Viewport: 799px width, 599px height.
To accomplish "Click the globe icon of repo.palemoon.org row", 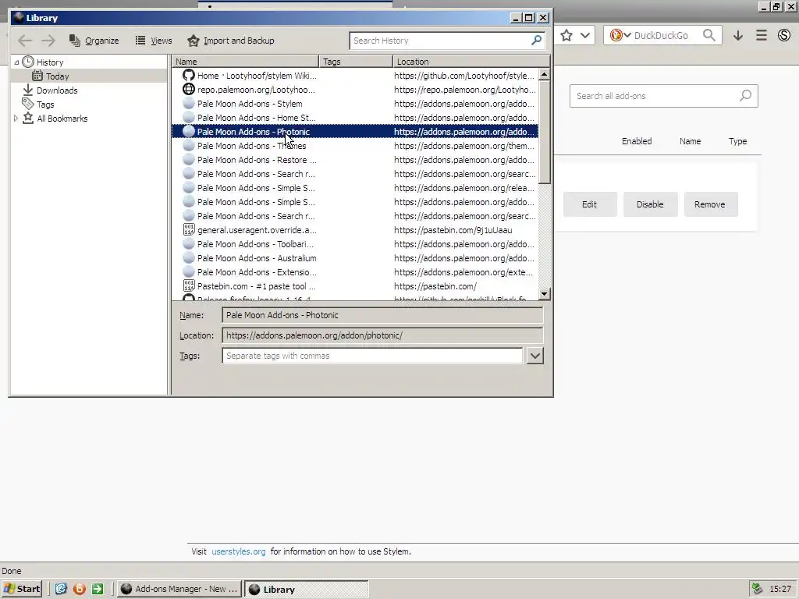I will tap(189, 89).
